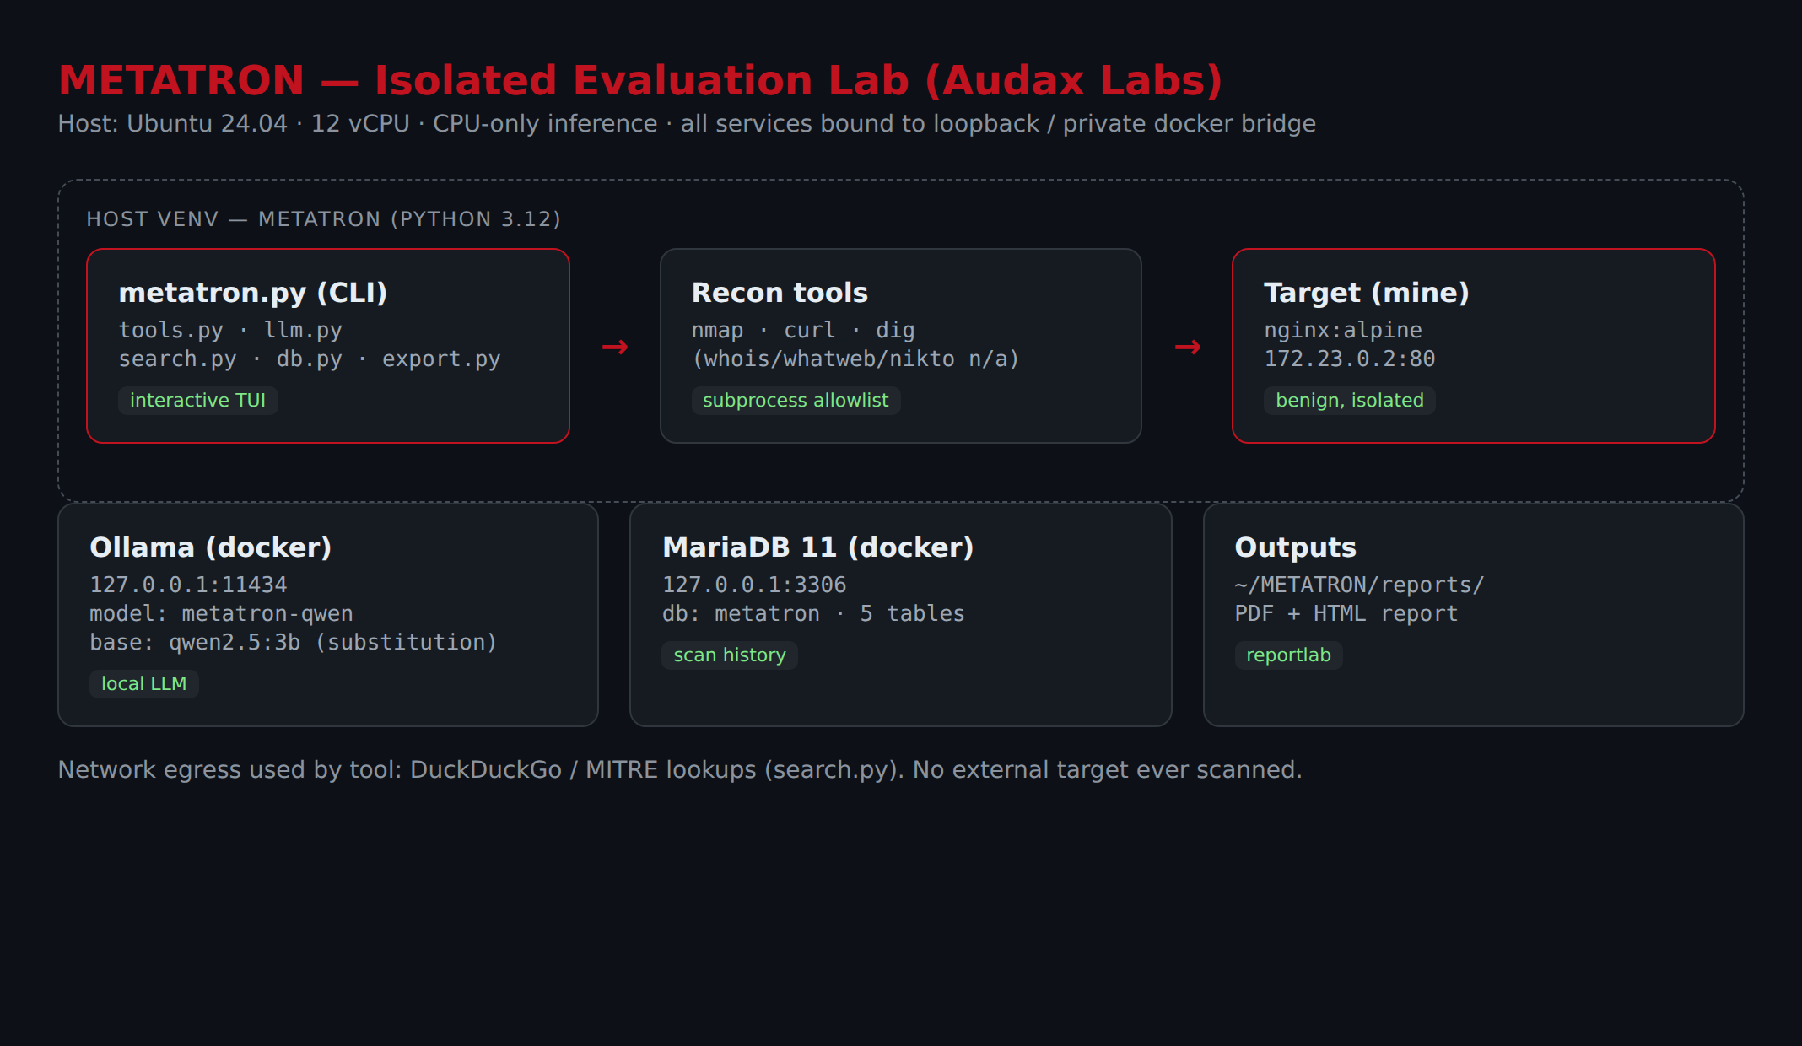
Task: Select the search.py file name
Action: 177,359
